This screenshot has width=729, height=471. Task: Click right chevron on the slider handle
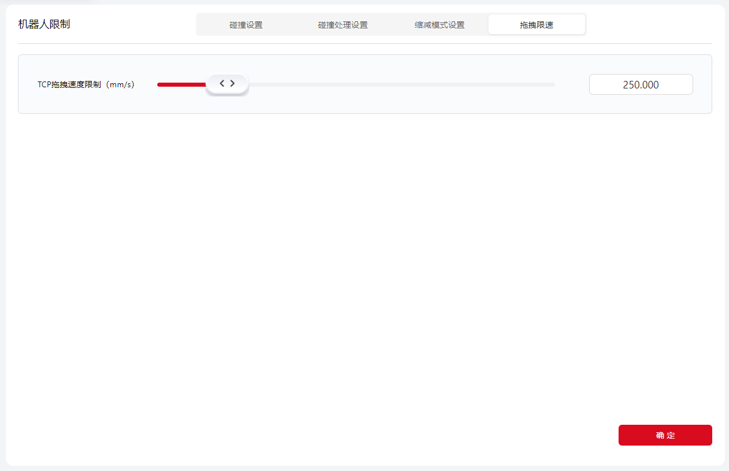tap(232, 84)
